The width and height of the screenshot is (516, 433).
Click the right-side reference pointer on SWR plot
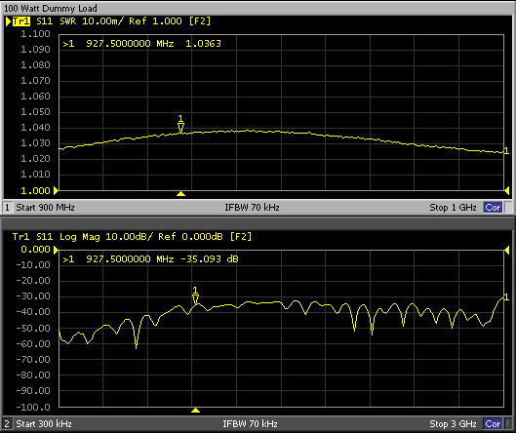point(507,190)
